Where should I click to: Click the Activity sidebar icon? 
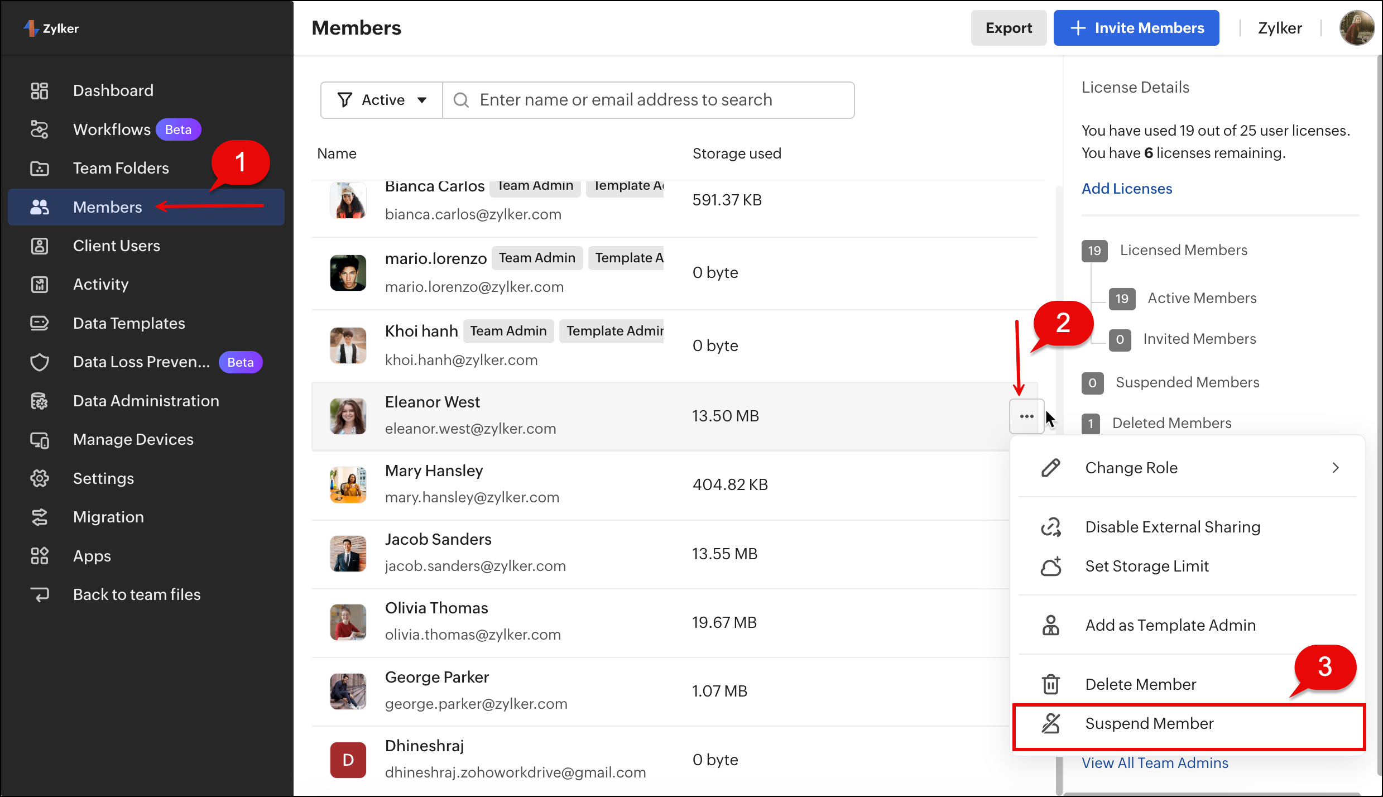39,285
